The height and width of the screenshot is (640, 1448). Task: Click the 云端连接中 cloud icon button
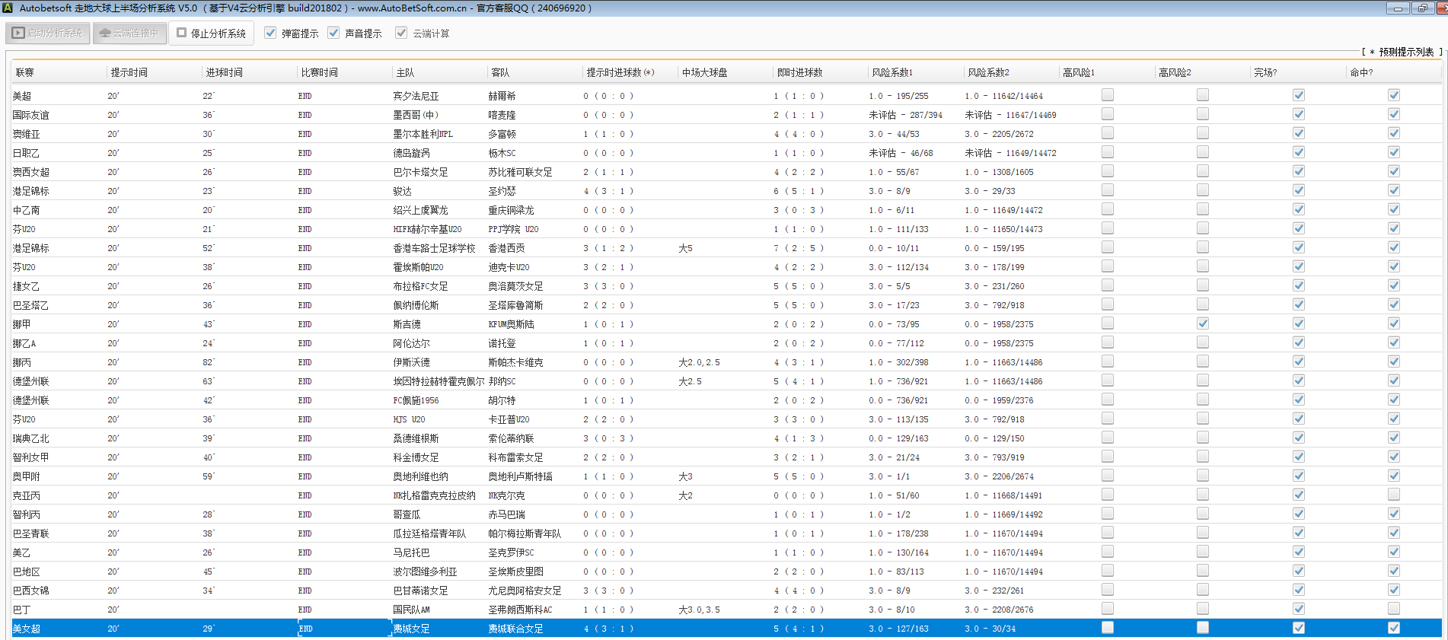coord(129,33)
